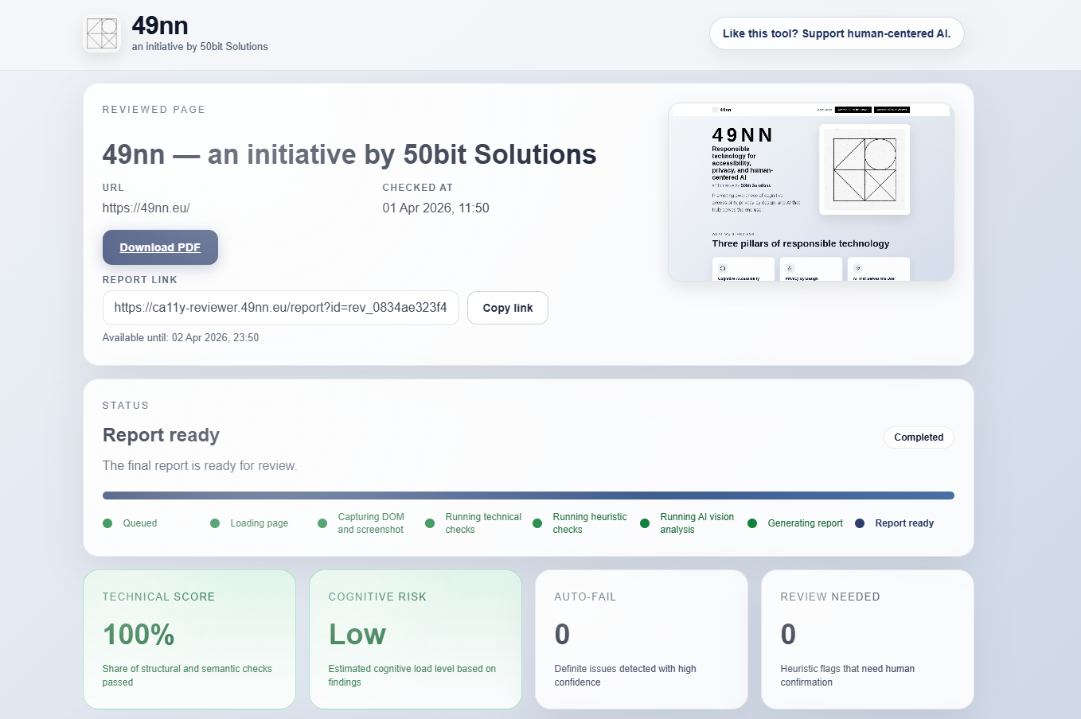
Task: Click Support human-centered AI button
Action: (836, 33)
